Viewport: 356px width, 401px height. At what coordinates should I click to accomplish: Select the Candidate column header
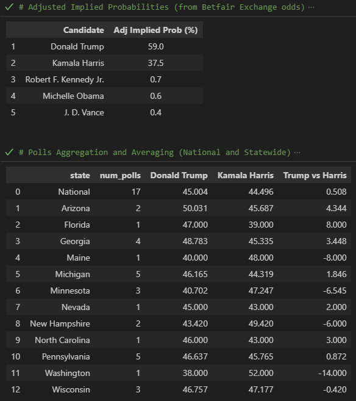pos(84,30)
